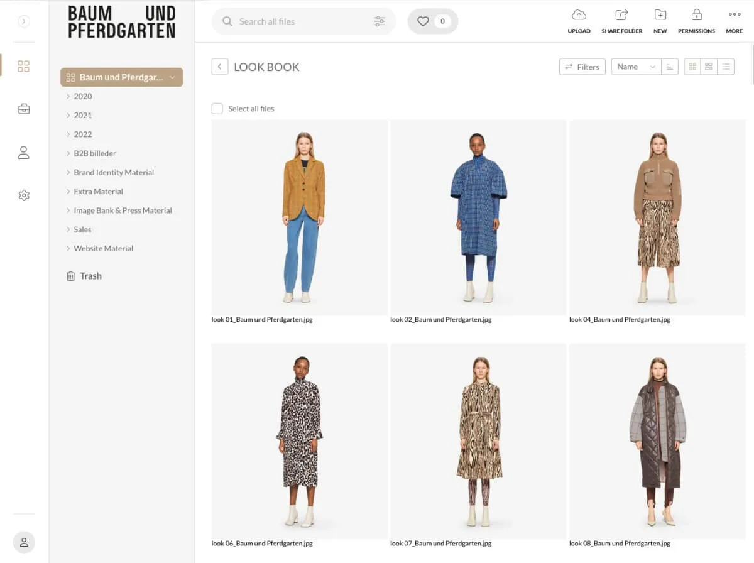Switch to large grid view
The height and width of the screenshot is (563, 754).
pos(692,67)
